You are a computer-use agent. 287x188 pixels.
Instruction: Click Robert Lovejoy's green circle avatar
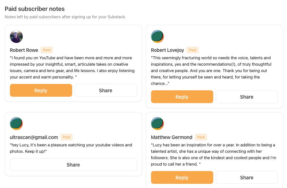point(157,37)
